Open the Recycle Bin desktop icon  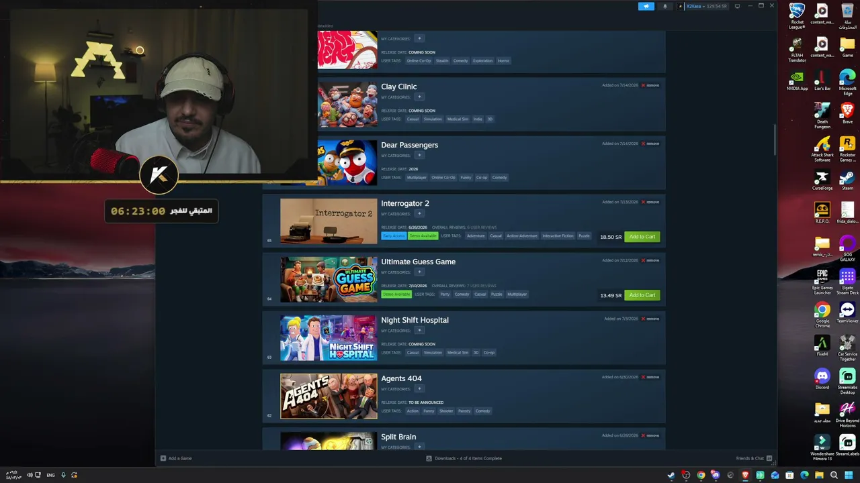pos(847,16)
